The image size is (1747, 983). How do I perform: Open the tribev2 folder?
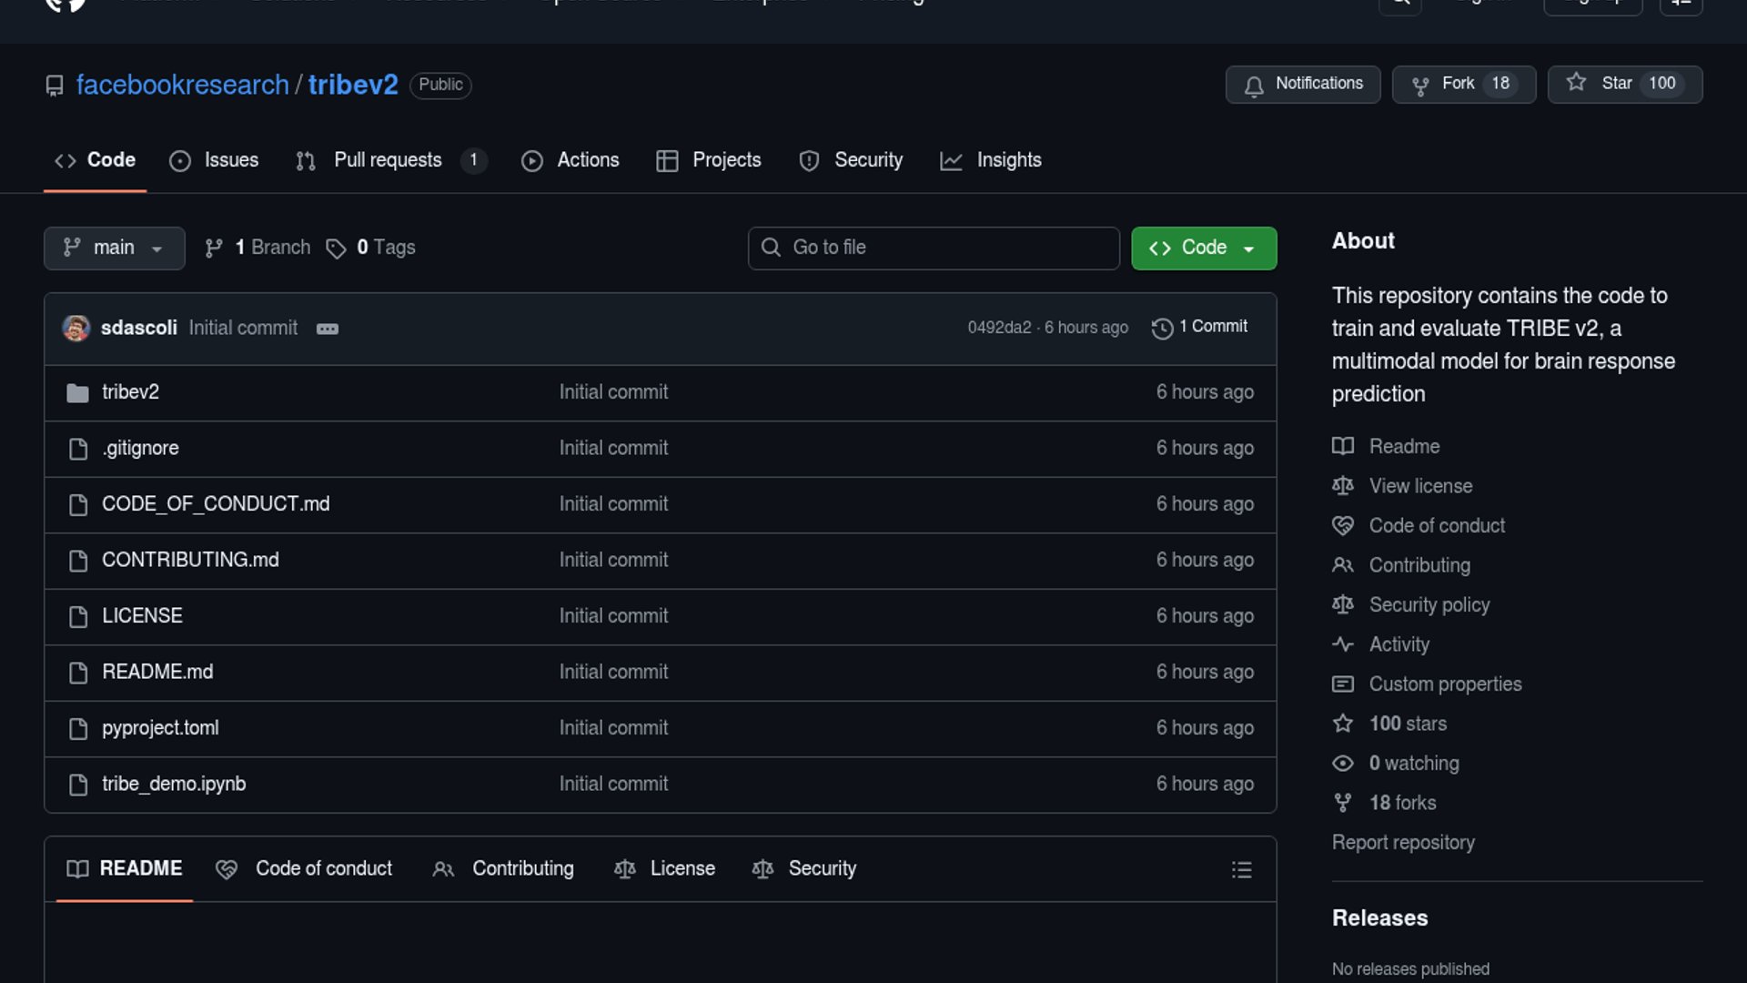click(130, 392)
